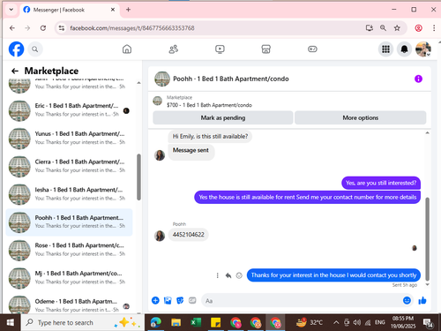Screen dimensions: 441x331
Task: Open the Windows Start menu
Action: click(11, 323)
